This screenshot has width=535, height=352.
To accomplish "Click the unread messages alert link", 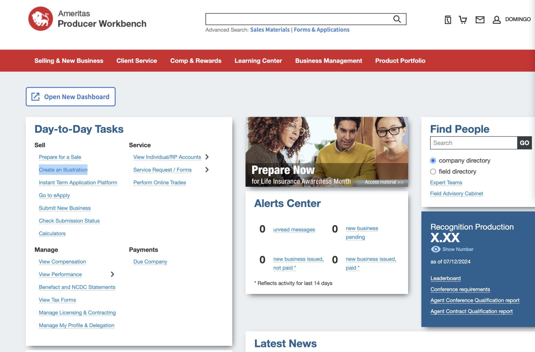I will (294, 230).
